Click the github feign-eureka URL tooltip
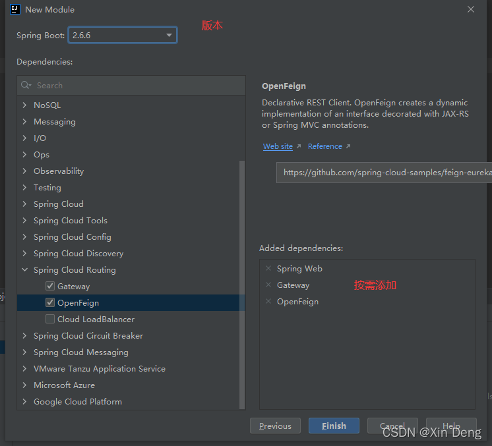Image resolution: width=492 pixels, height=446 pixels. point(384,173)
